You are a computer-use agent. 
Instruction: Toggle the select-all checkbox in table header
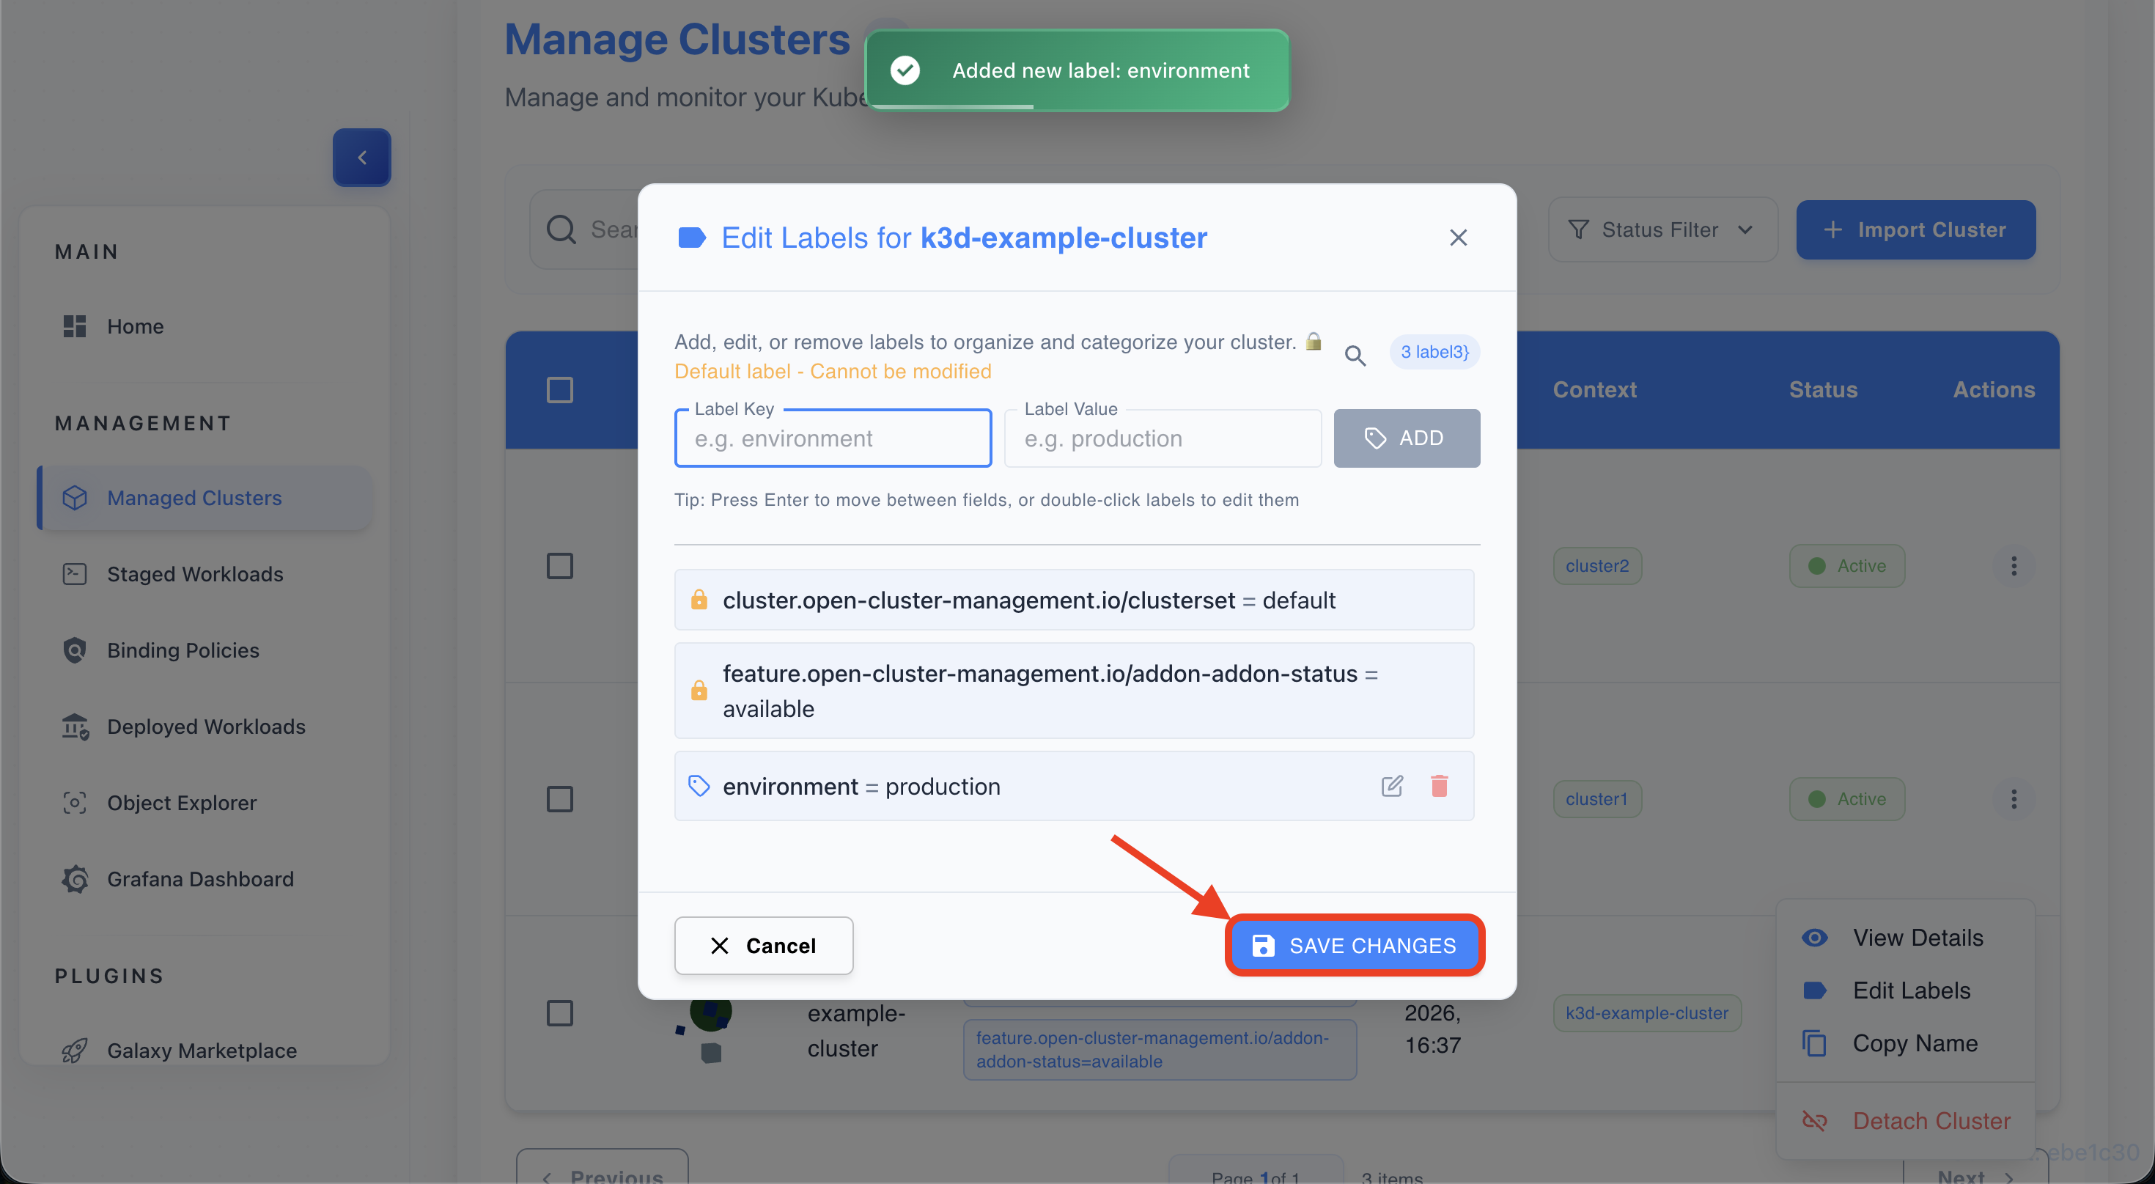[x=560, y=390]
